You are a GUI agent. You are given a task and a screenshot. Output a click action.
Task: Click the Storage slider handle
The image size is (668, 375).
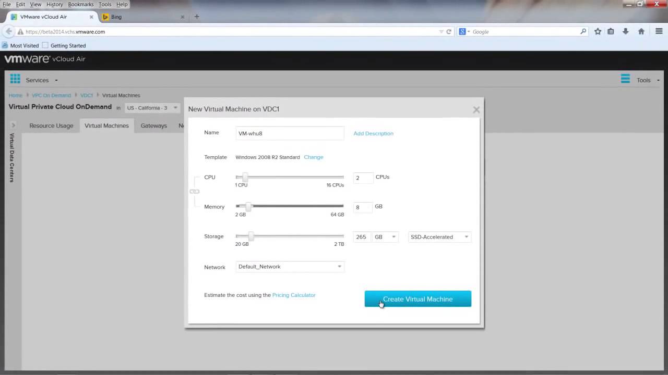[x=251, y=236]
